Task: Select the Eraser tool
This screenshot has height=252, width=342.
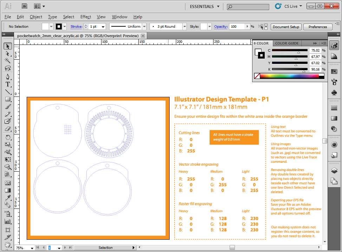Action: coord(8,128)
